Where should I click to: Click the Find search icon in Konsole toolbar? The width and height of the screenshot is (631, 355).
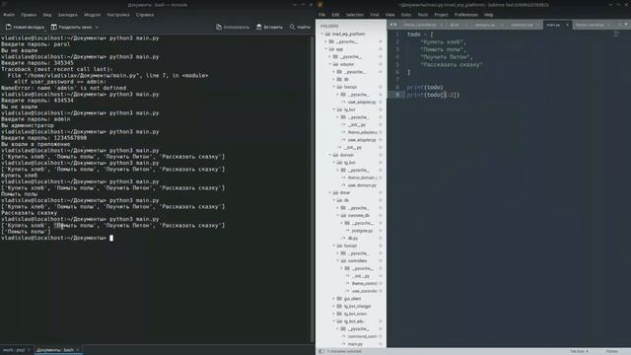292,27
